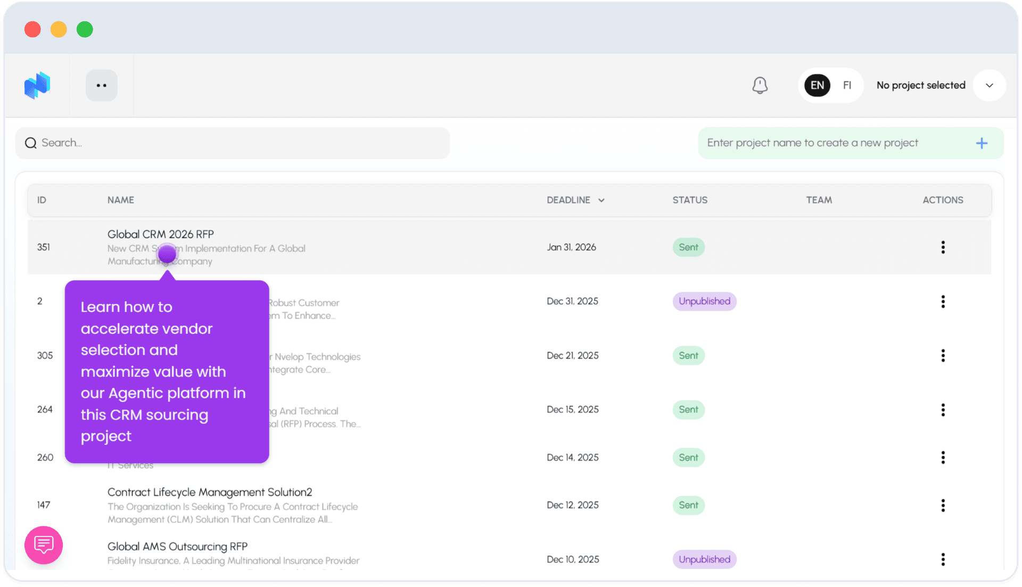Open the pink chat support button
Viewport: 1022px width, 587px height.
coord(44,545)
